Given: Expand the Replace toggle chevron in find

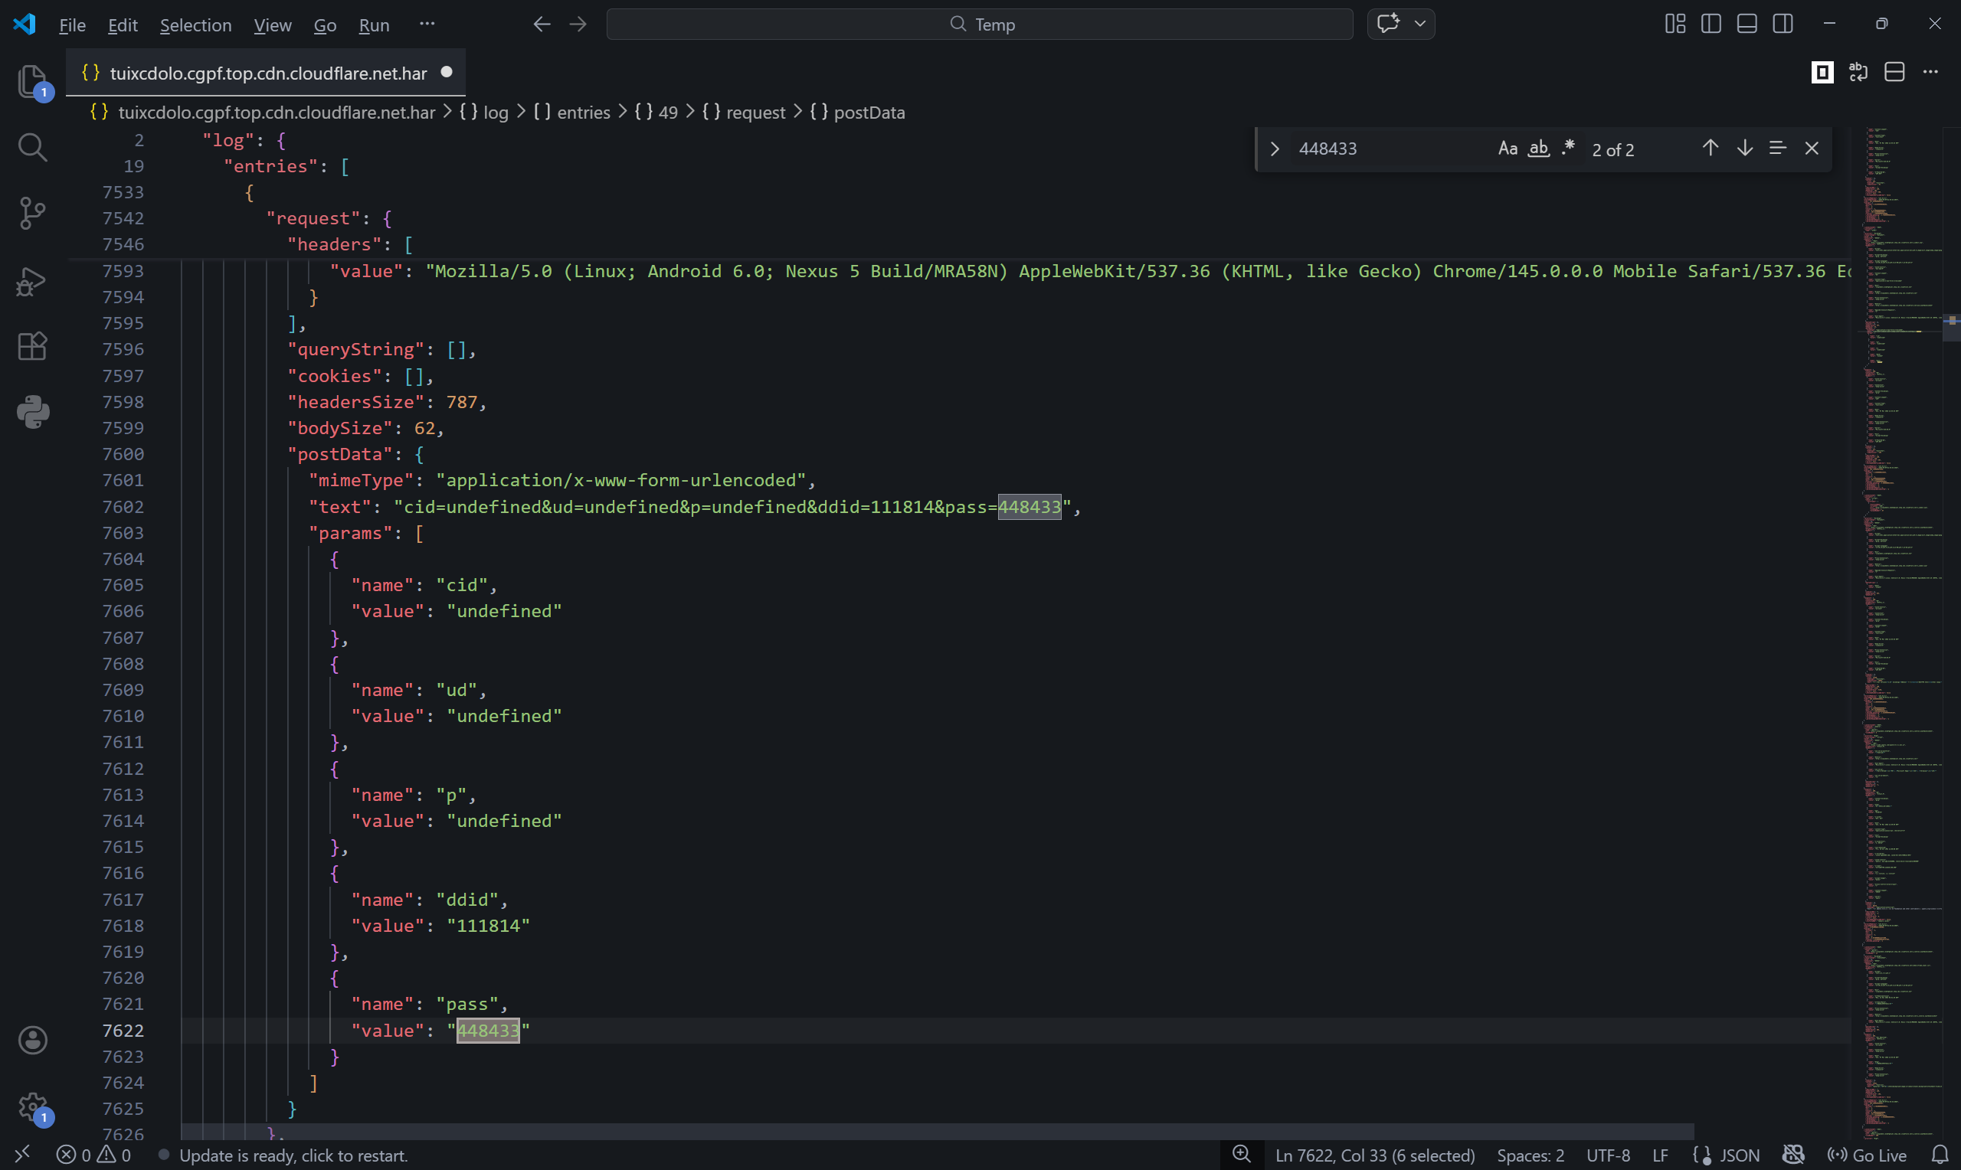Looking at the screenshot, I should coord(1275,149).
